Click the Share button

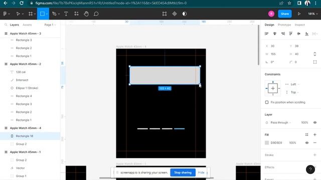click(285, 13)
